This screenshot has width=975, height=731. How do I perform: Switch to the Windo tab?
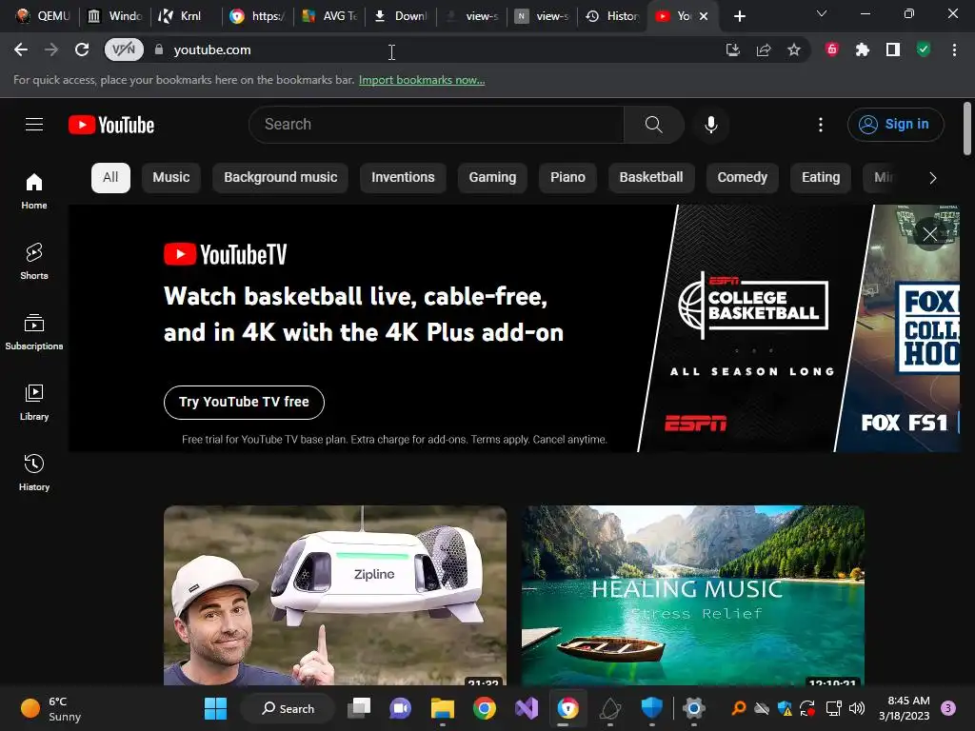point(114,16)
